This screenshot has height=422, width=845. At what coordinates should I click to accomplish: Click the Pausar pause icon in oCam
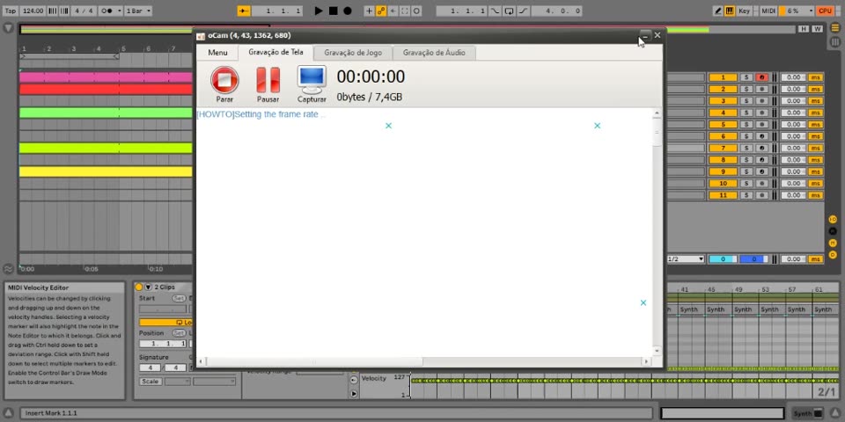click(268, 80)
